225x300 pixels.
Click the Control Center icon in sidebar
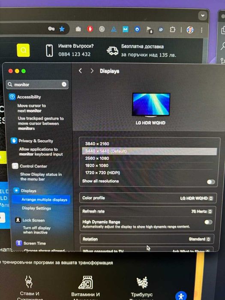point(15,166)
